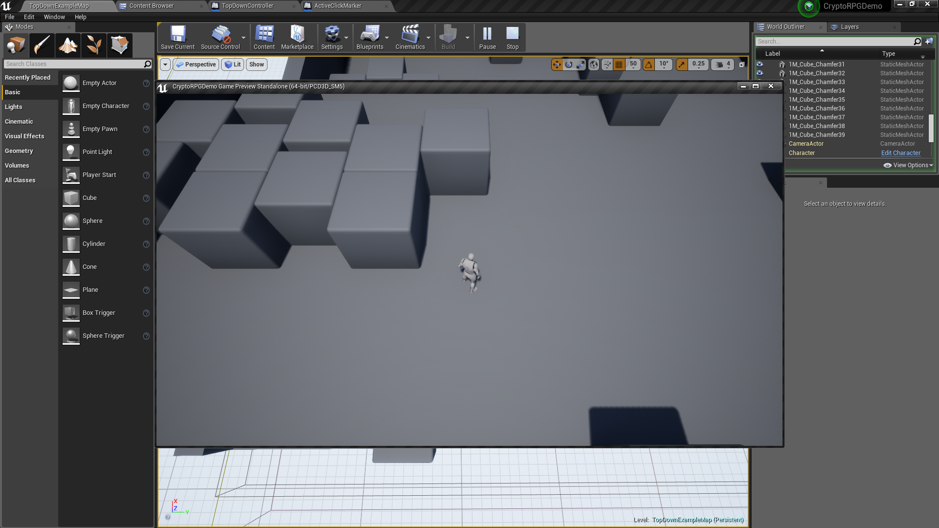Open the Marketplace toolbar icon
The image size is (939, 528).
pos(297,38)
